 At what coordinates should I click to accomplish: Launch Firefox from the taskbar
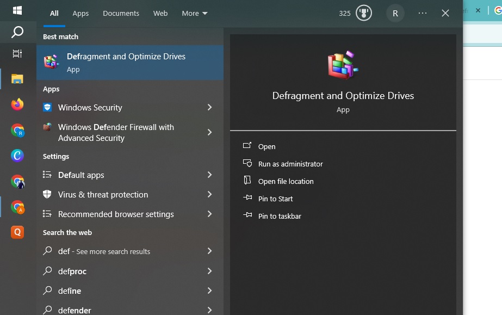point(17,104)
